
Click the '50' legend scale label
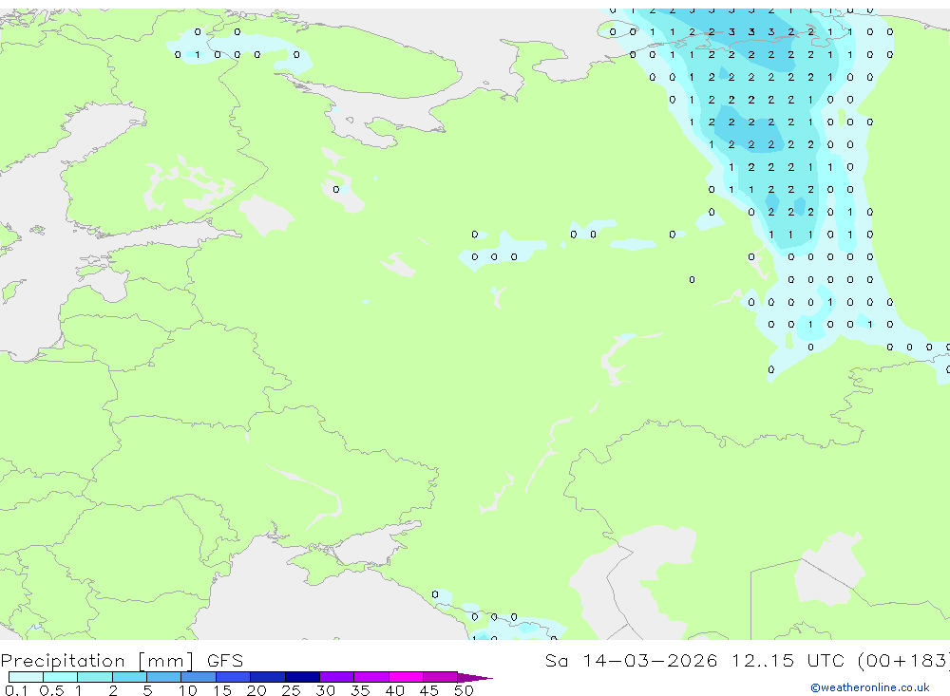(464, 690)
